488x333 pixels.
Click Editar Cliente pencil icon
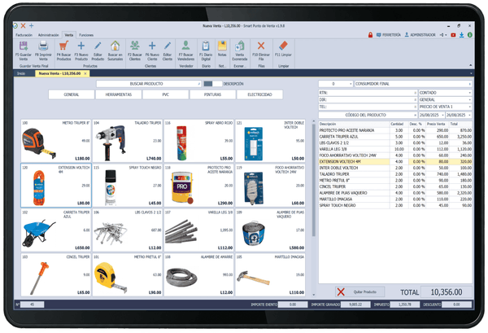click(x=168, y=46)
